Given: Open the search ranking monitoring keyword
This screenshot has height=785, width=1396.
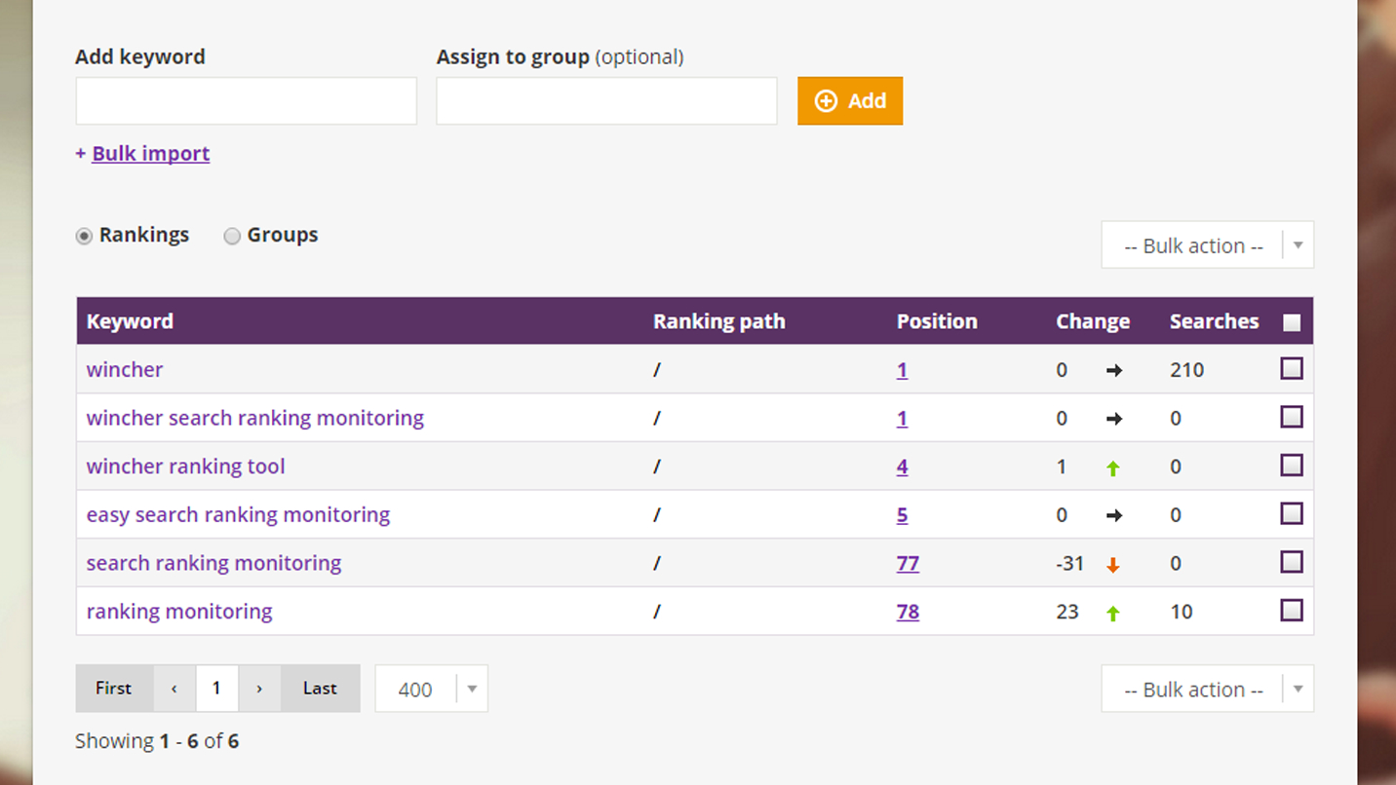Looking at the screenshot, I should click(x=213, y=563).
